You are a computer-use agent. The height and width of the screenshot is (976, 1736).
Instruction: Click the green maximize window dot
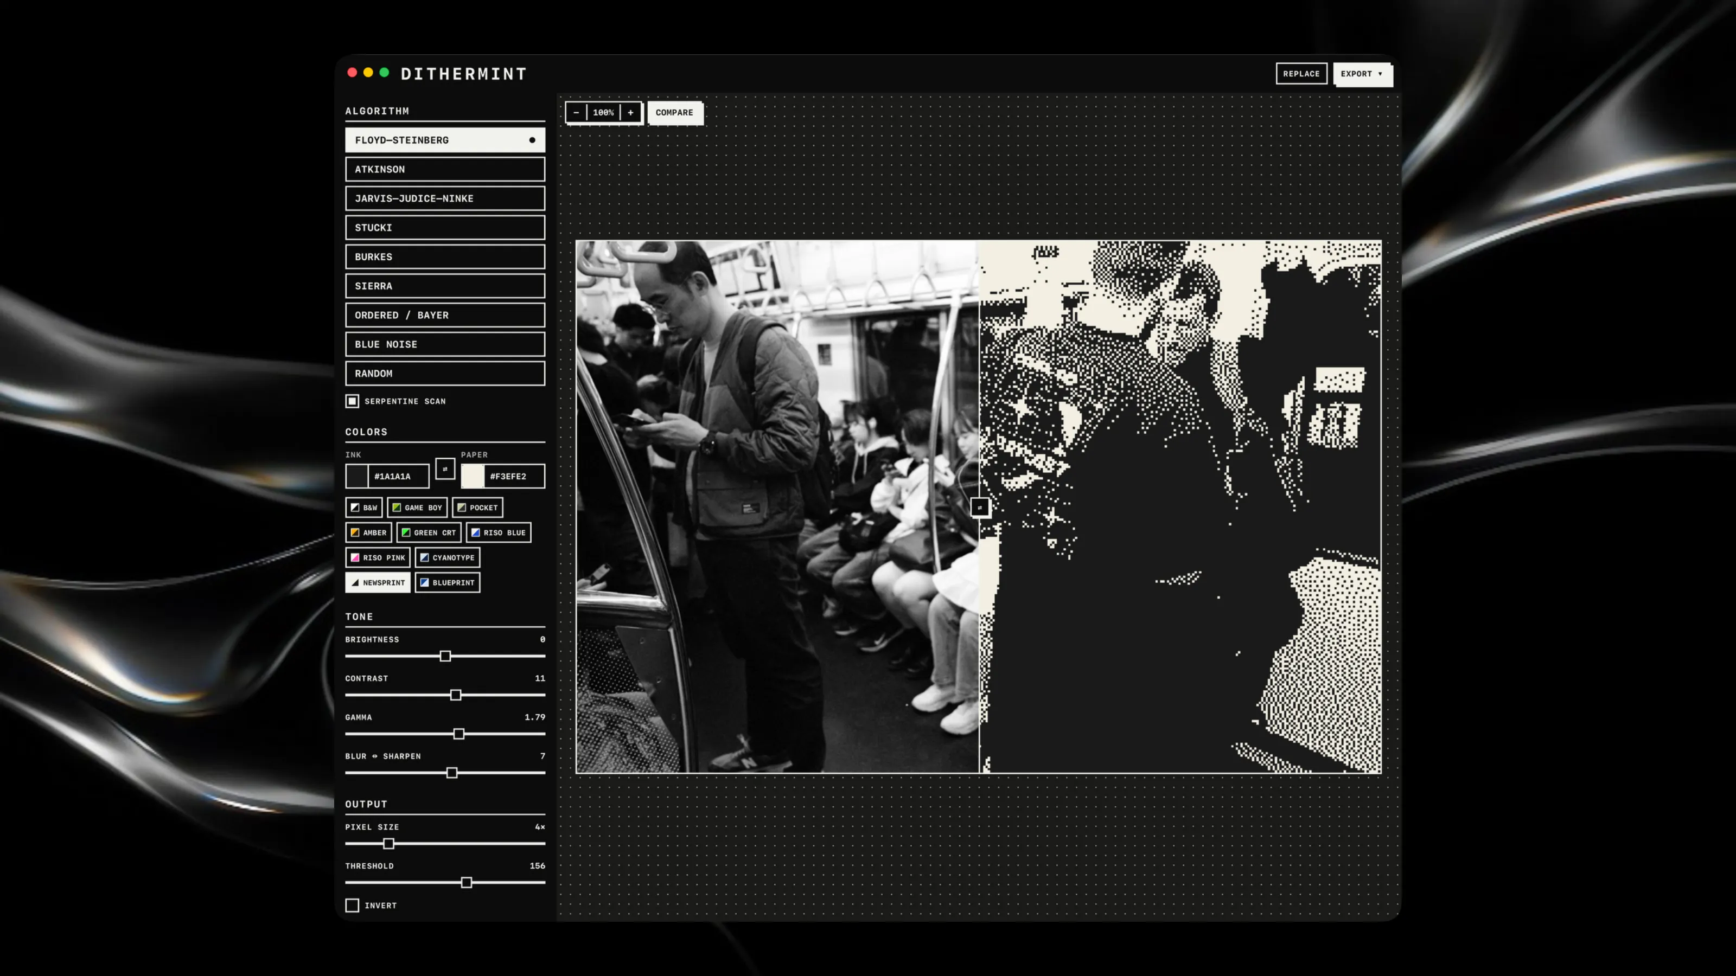pyautogui.click(x=384, y=72)
